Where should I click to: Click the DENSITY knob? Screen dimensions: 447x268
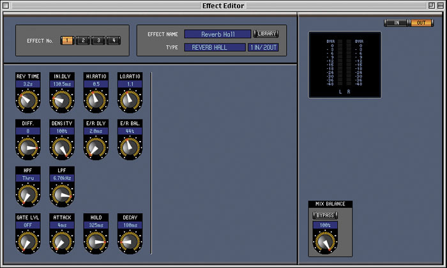62,148
